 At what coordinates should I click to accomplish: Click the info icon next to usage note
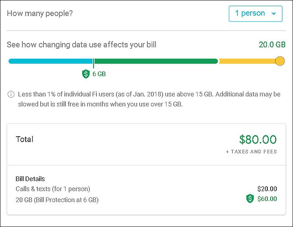(11, 94)
